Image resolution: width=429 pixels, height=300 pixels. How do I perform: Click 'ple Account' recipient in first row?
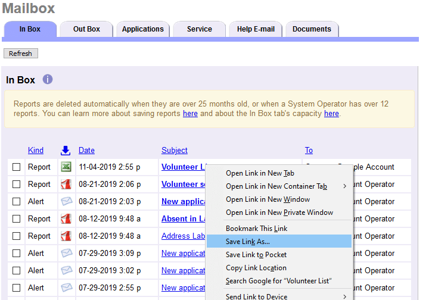(374, 167)
